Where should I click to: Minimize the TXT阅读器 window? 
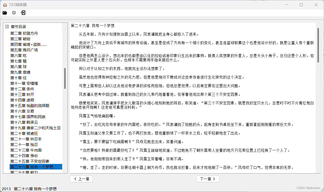click(x=287, y=5)
